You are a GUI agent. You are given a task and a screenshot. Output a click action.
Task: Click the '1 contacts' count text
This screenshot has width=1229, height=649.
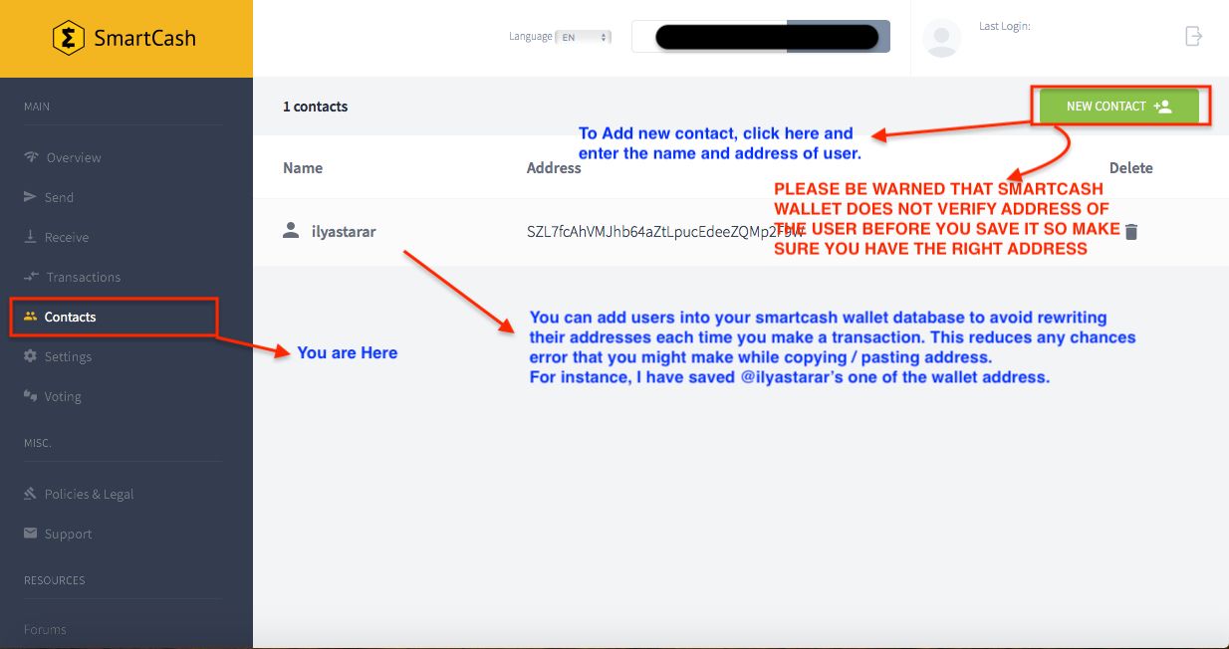[x=316, y=107]
